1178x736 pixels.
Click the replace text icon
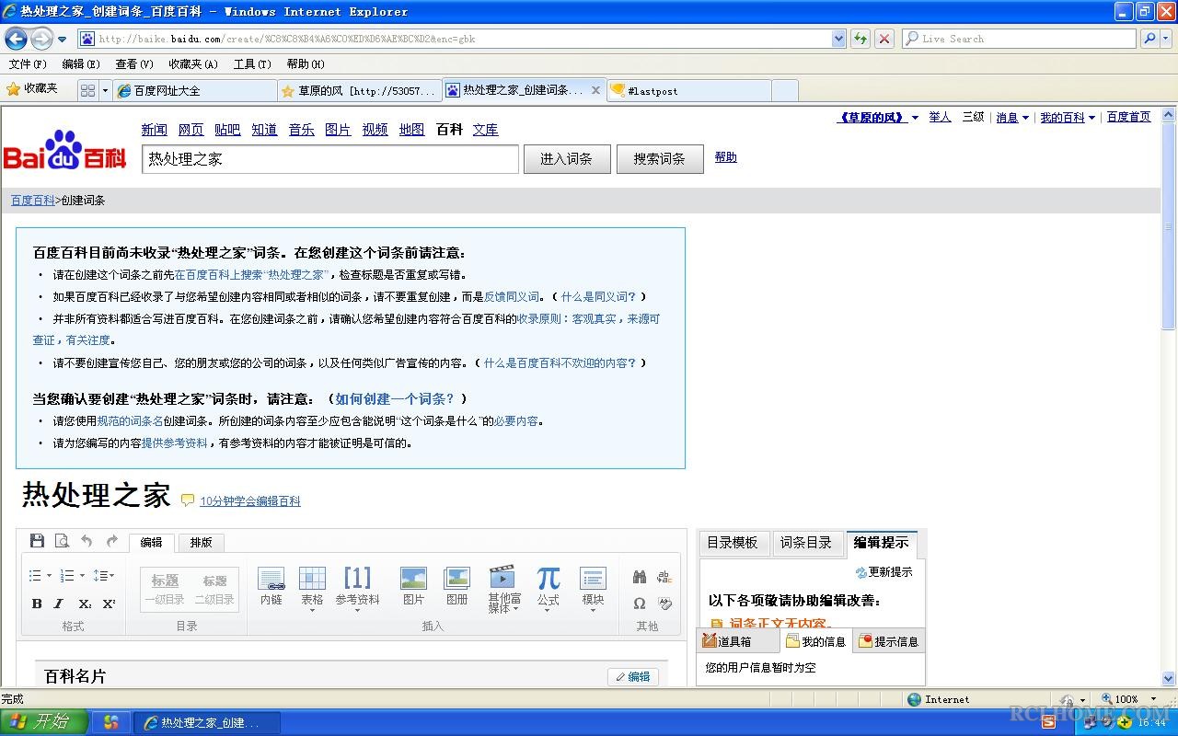point(664,577)
